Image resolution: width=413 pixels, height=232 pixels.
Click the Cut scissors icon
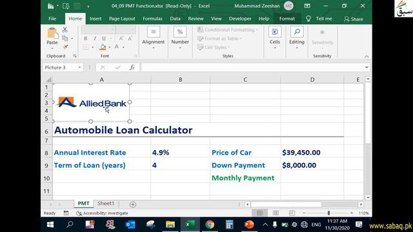coord(65,30)
